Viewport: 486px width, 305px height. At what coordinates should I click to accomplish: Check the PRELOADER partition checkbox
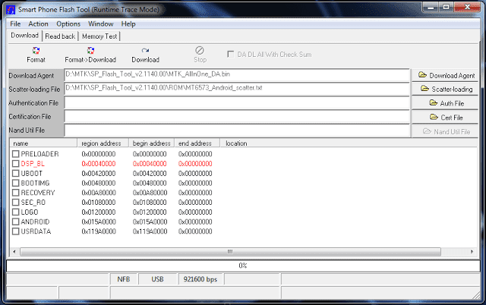pyautogui.click(x=16, y=154)
